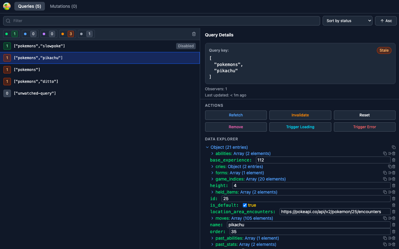399x249 pixels.
Task: Click the clear cache trash icon above query list
Action: pyautogui.click(x=194, y=34)
